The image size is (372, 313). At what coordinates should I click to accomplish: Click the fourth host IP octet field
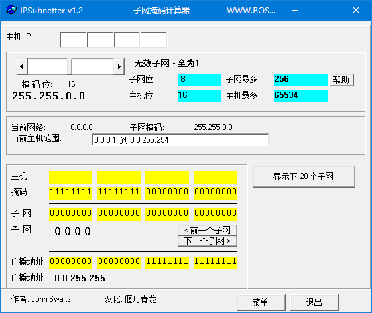[x=153, y=40]
